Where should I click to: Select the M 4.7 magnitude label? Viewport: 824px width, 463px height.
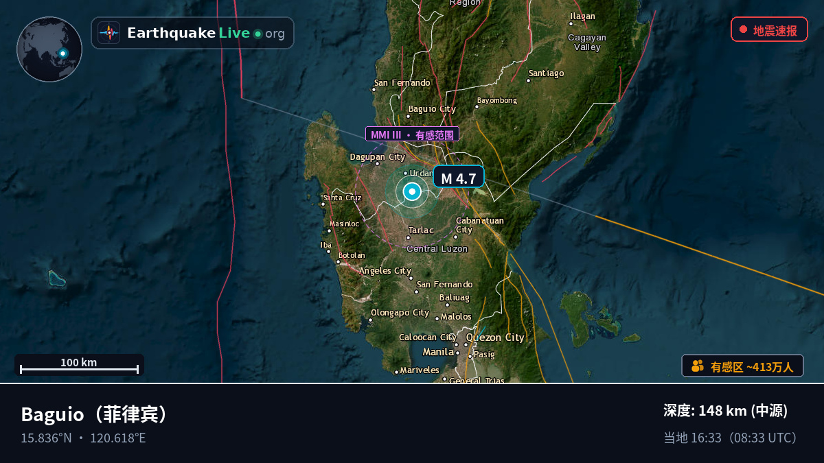coord(459,178)
